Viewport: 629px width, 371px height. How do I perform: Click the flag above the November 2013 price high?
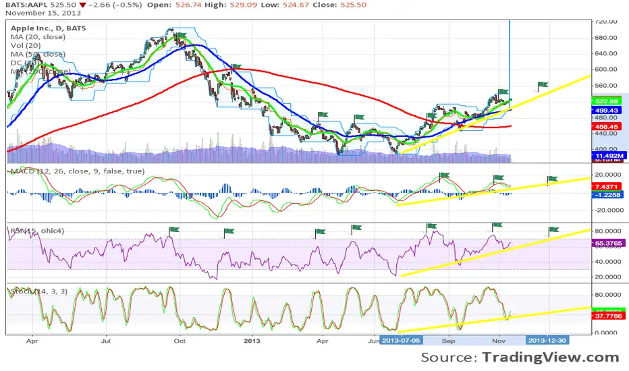[x=503, y=92]
